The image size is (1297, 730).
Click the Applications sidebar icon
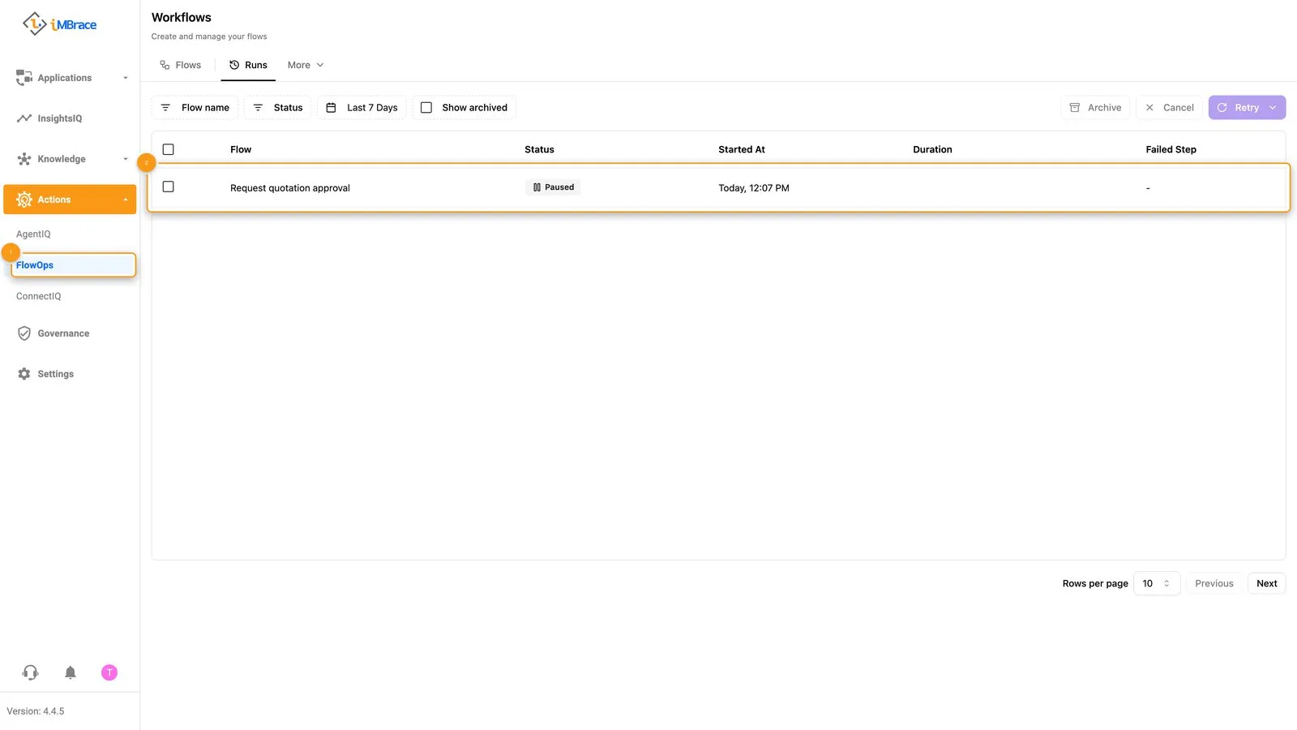pos(24,78)
